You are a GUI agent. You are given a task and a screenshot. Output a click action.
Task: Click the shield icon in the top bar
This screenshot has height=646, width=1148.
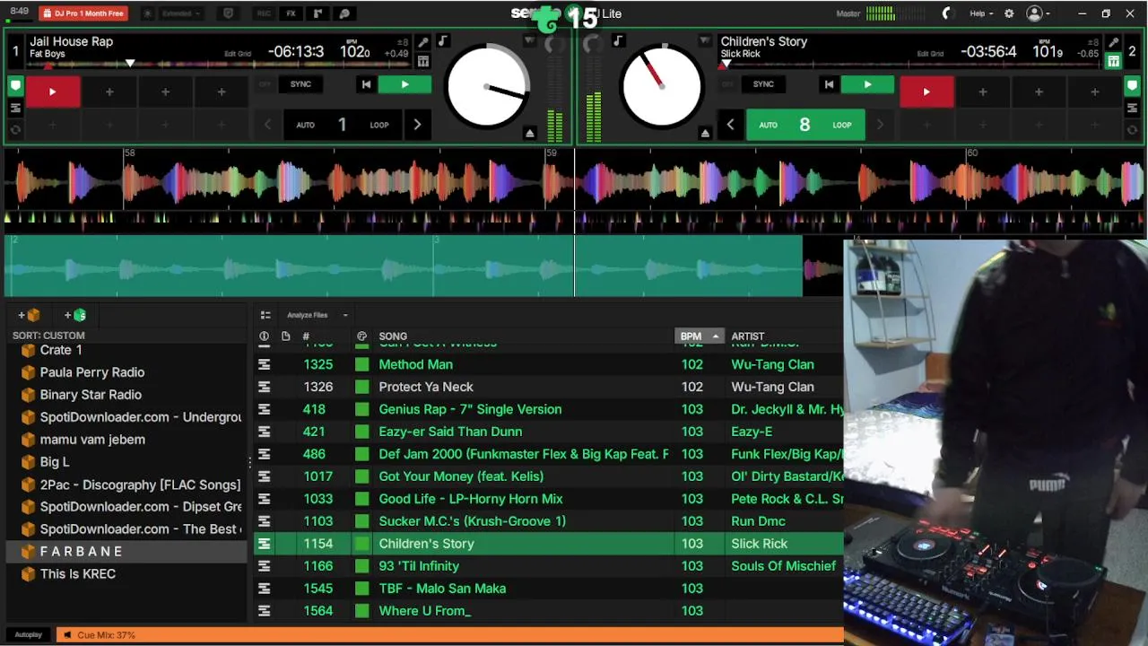(x=228, y=13)
